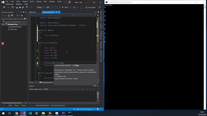Open Solution Explorer window options dropdown

[21, 12]
